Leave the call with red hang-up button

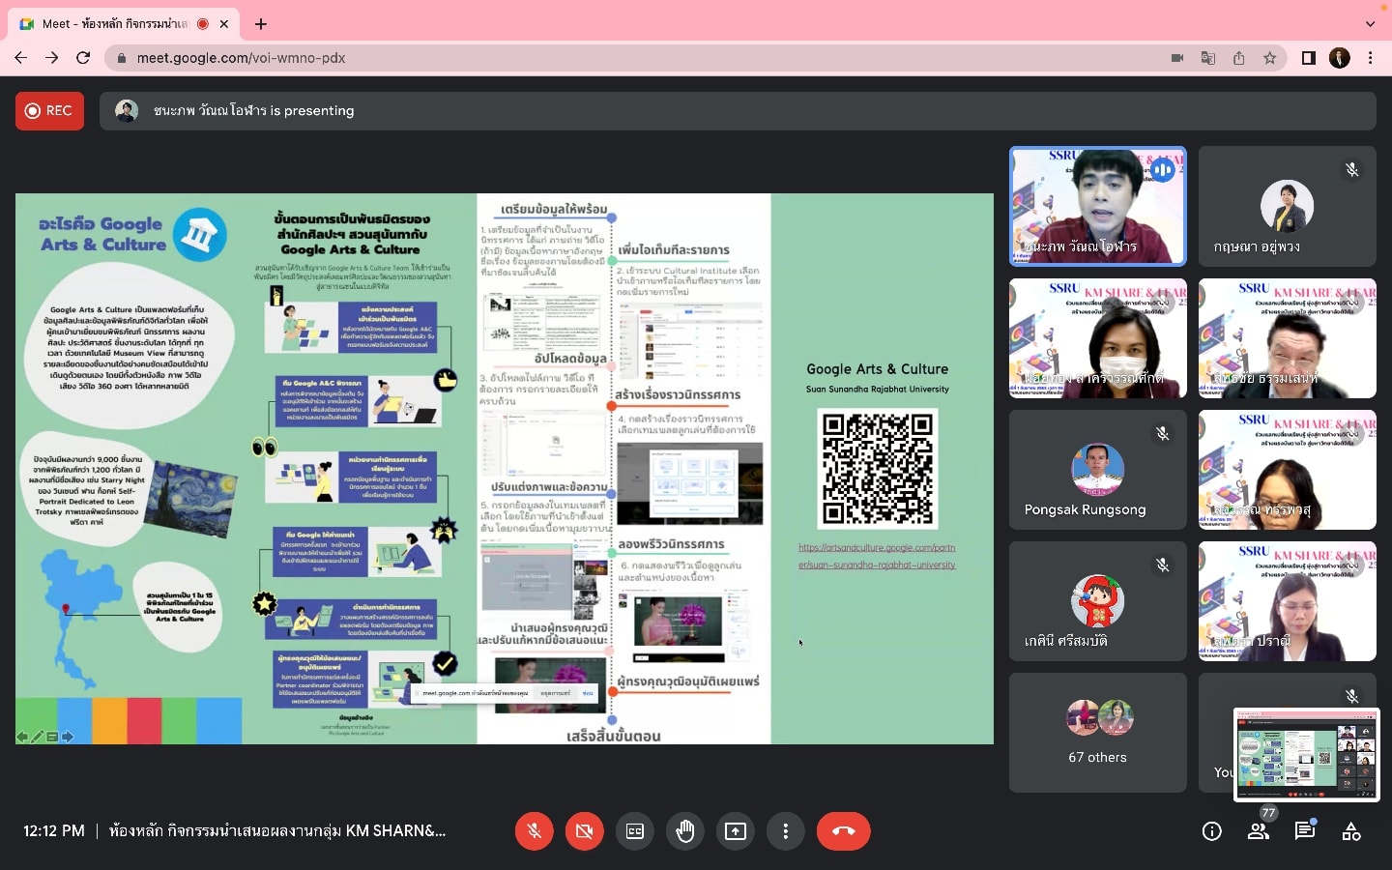[843, 831]
